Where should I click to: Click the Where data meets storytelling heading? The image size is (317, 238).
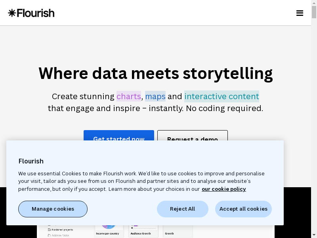click(x=155, y=73)
